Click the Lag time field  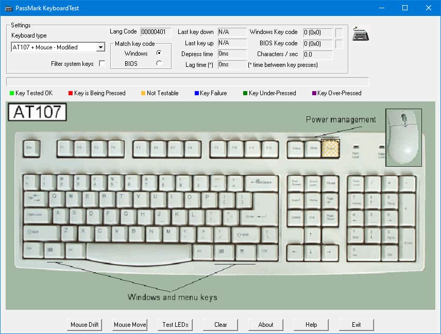[x=232, y=64]
